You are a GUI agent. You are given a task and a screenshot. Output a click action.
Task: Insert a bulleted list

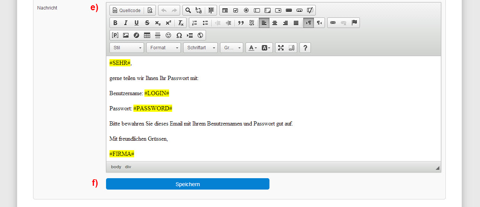point(205,23)
